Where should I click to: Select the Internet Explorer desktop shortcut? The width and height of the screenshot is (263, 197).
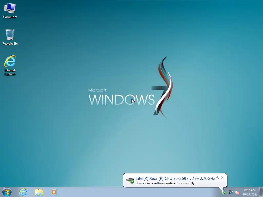pyautogui.click(x=10, y=65)
